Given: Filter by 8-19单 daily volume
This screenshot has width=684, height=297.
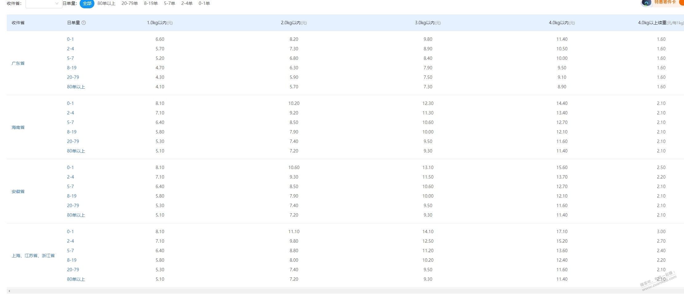Looking at the screenshot, I should (151, 3).
